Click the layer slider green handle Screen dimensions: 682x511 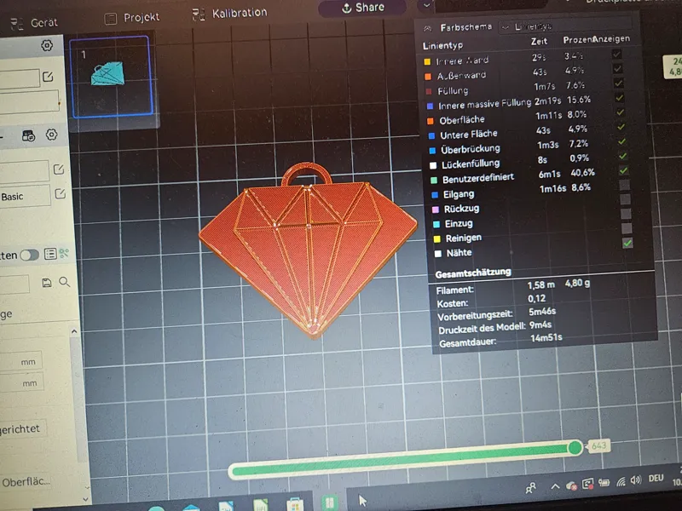[x=575, y=447]
